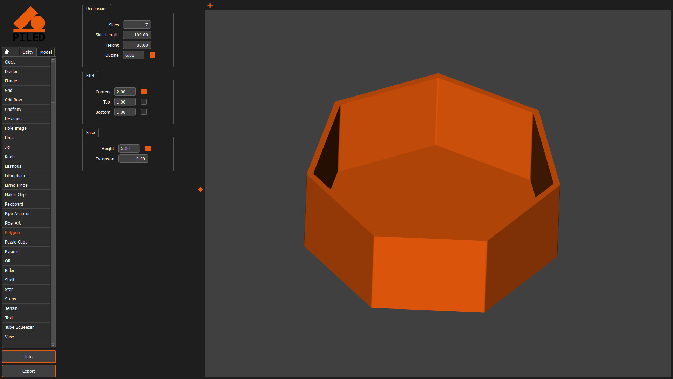Click the orange plus icon above the viewport
The image size is (673, 379).
click(x=210, y=6)
